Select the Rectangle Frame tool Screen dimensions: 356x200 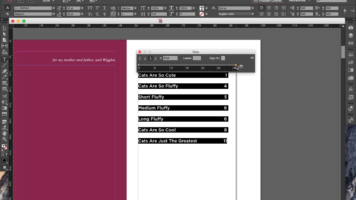pyautogui.click(x=4, y=83)
